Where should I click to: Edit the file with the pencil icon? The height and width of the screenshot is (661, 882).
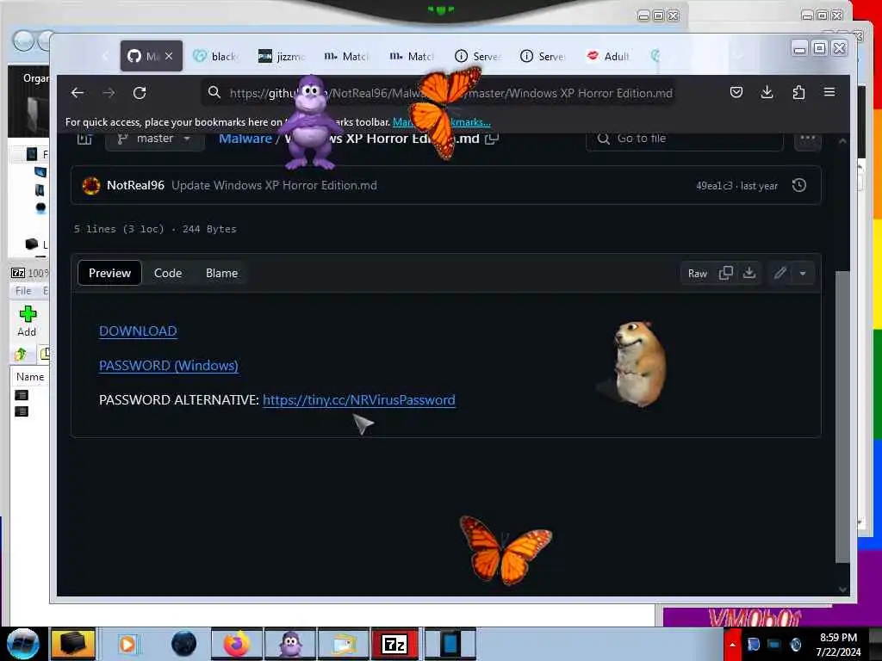(x=780, y=273)
